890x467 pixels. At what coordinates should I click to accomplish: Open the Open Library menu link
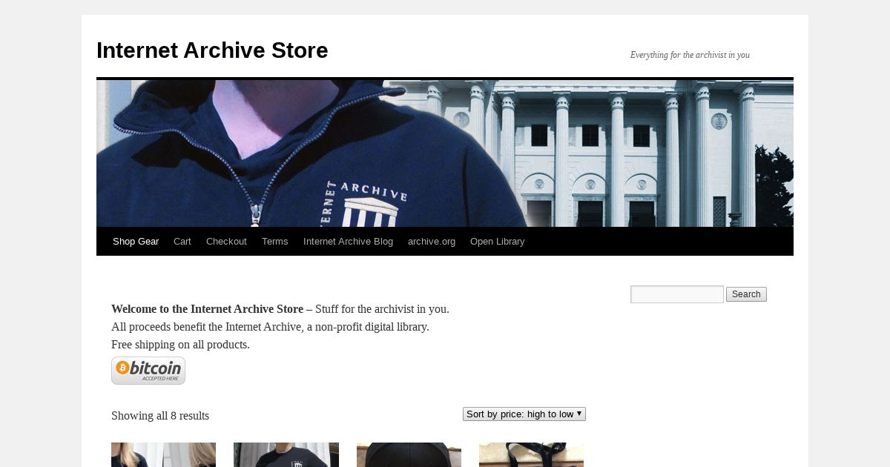pos(497,242)
